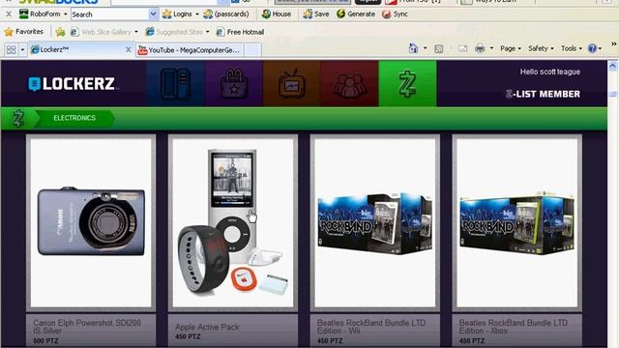Viewport: 619px width, 348px height.
Task: Expand the Logins dropdown arrow
Action: pos(197,14)
